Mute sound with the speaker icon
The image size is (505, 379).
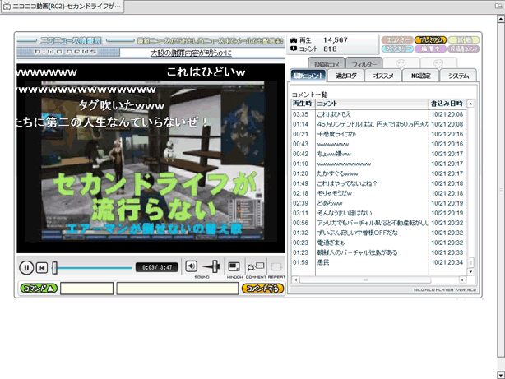click(191, 266)
